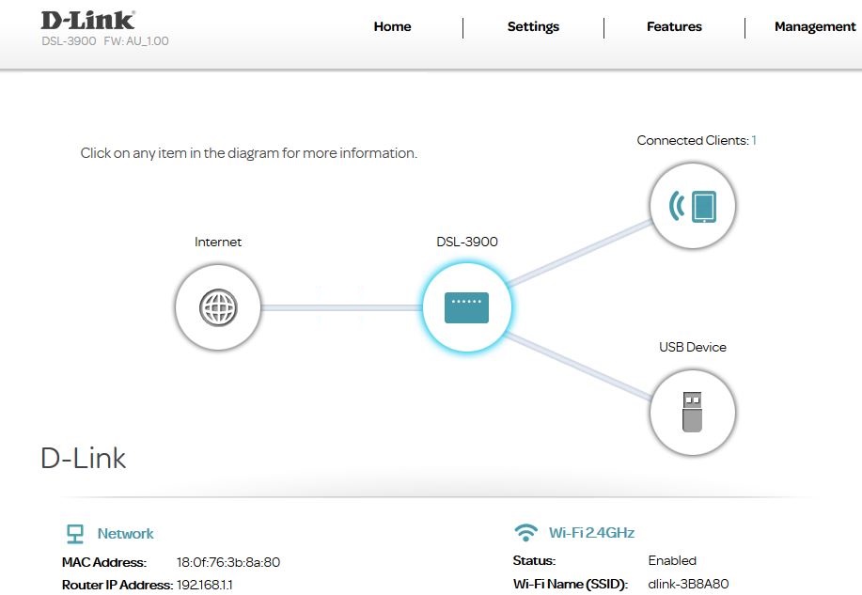The height and width of the screenshot is (595, 862).
Task: Click the Wi-Fi 2.4GHz signal icon
Action: coord(526,532)
